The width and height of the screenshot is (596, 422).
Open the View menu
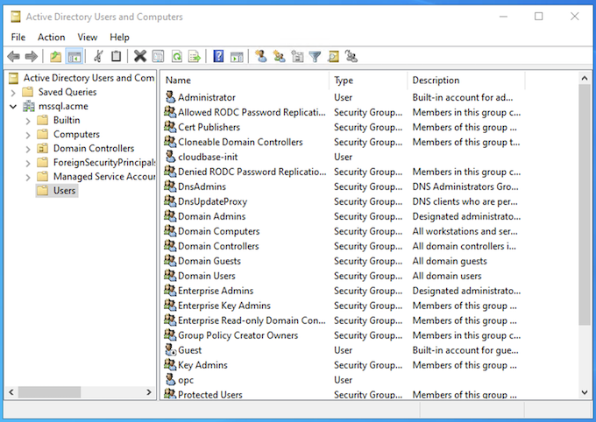coord(88,38)
